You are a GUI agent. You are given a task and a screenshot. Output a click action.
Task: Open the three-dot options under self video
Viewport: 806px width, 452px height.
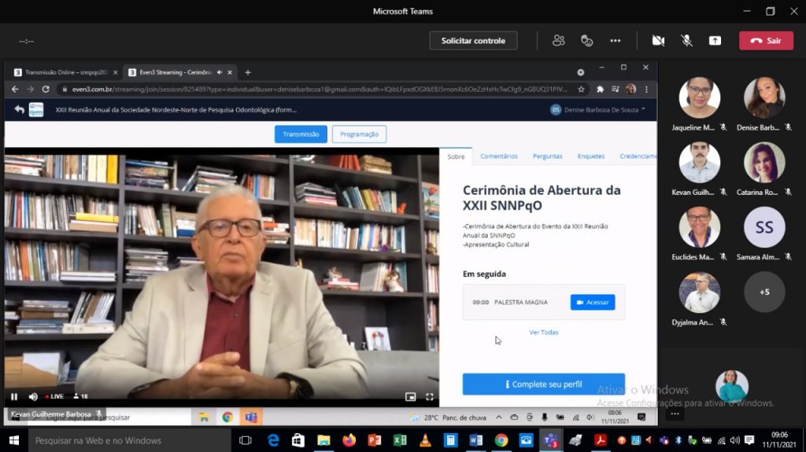(x=675, y=413)
